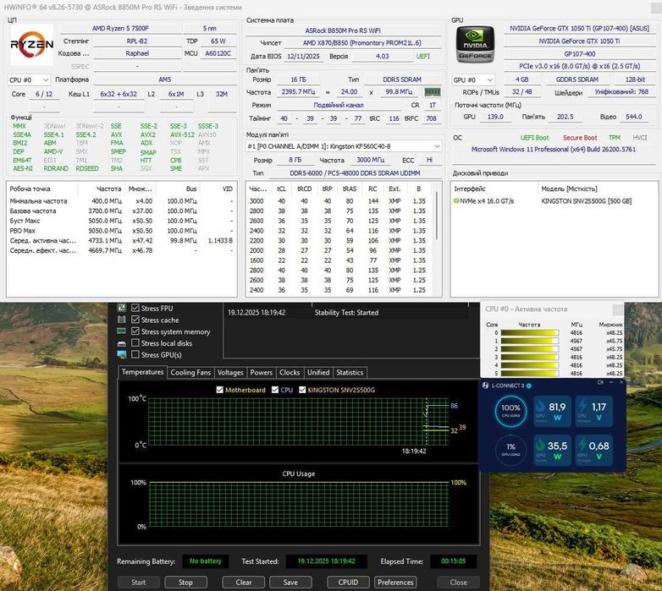Viewport: 662px width, 591px height.
Task: Switch to the Clocks tab
Action: pyautogui.click(x=290, y=373)
